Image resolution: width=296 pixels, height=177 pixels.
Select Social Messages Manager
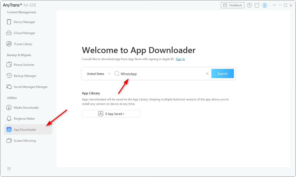click(x=28, y=87)
